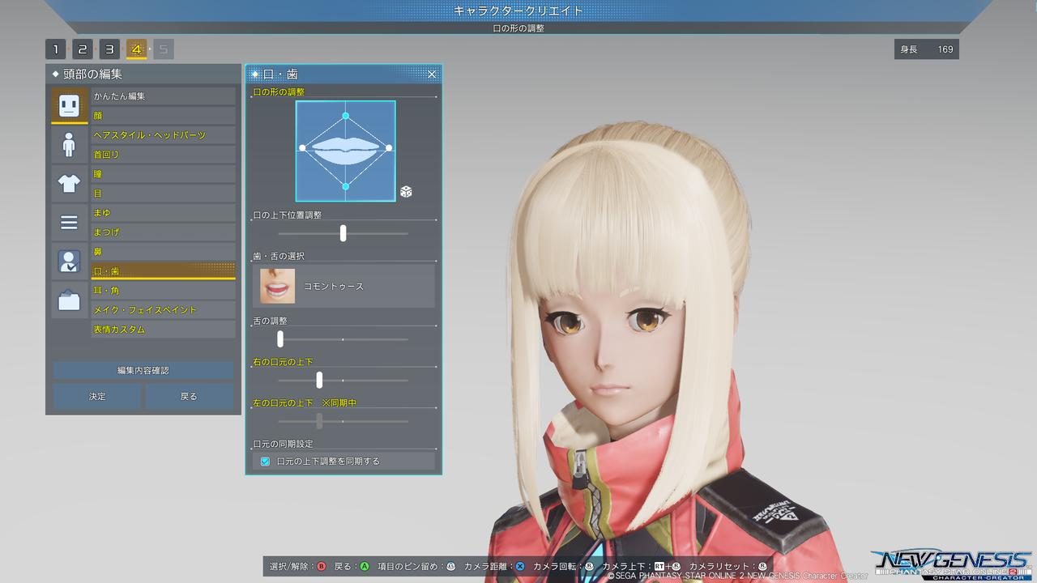The width and height of the screenshot is (1037, 583).
Task: Open the folder save/load category icon
Action: click(69, 300)
